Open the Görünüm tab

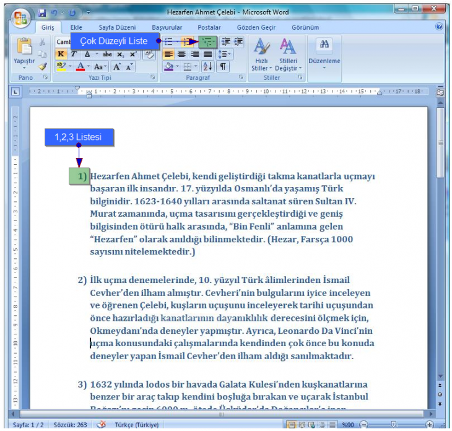click(305, 27)
